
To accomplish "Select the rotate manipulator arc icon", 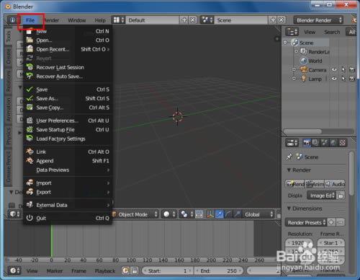I will coord(228,214).
